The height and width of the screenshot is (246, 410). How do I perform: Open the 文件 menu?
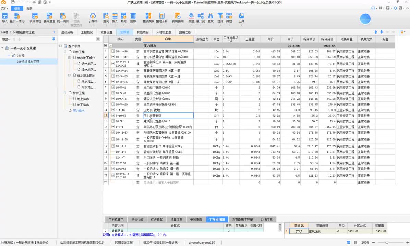4,8
